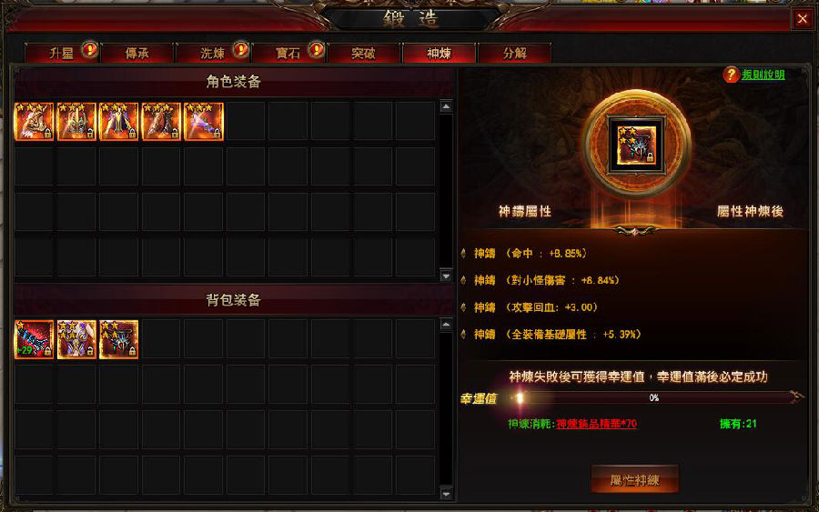Image resolution: width=819 pixels, height=512 pixels.
Task: Open the 規則說明 link
Action: coord(763,75)
